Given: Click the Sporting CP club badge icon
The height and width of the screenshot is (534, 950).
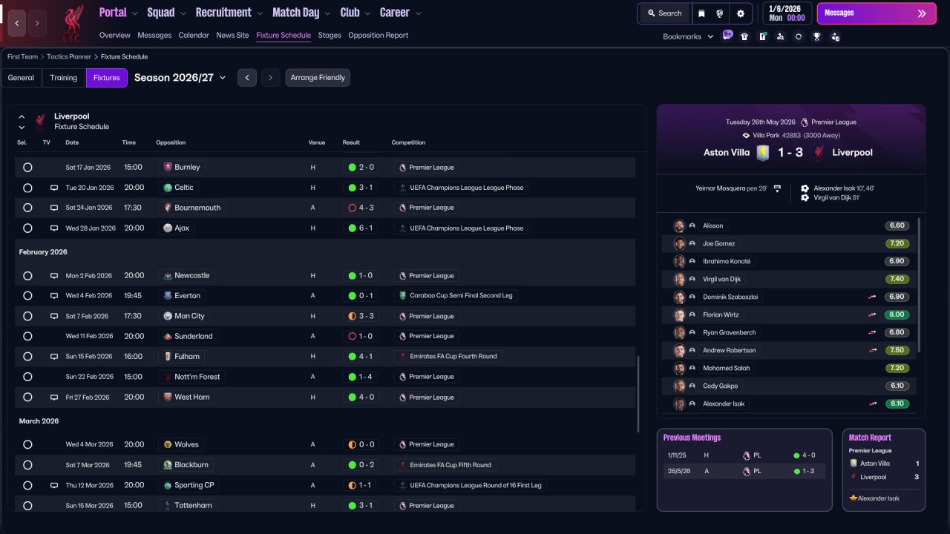Looking at the screenshot, I should pyautogui.click(x=168, y=486).
